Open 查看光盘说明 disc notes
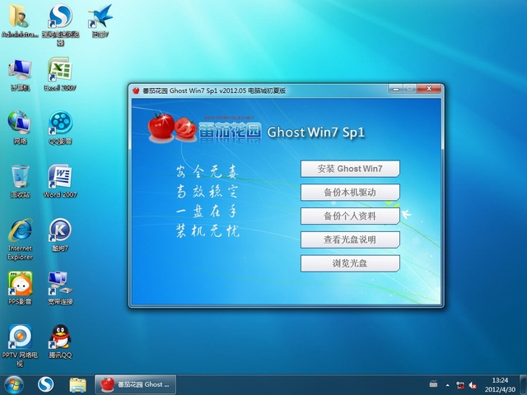Viewport: 527px width, 395px height. [350, 239]
